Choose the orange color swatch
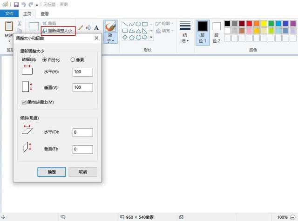Viewport: 298px width, 221px height. pos(257,24)
